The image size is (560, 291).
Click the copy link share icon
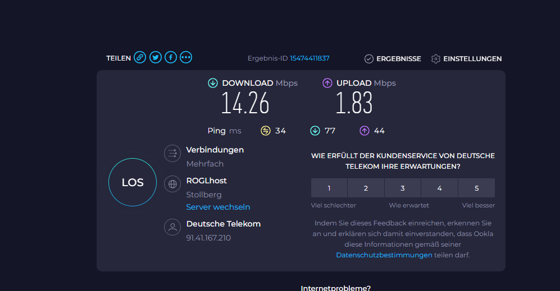click(x=140, y=57)
